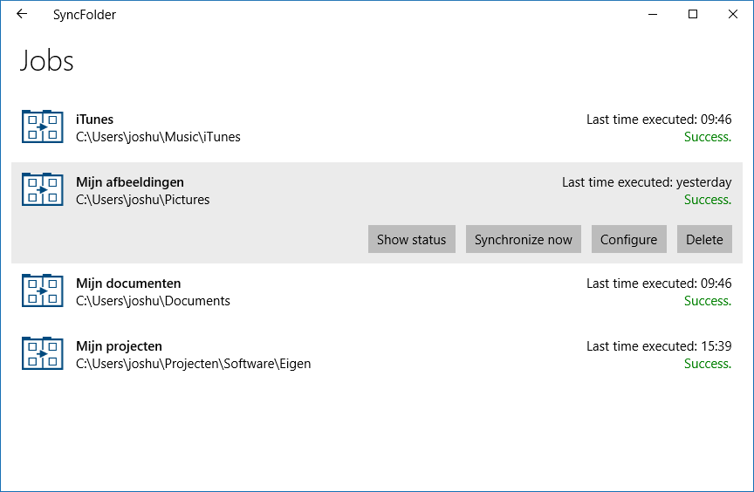754x492 pixels.
Task: Click the Mijn documenten job sync icon
Action: pyautogui.click(x=43, y=290)
